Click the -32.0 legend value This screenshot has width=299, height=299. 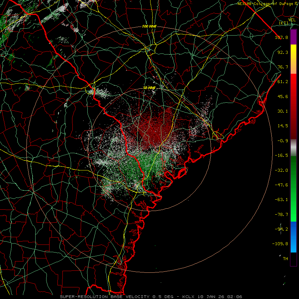coord(281,170)
